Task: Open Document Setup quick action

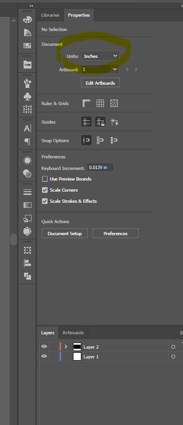Action: 64,233
